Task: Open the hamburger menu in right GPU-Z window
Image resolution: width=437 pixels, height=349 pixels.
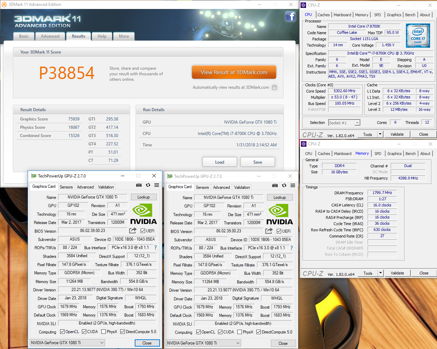Action: [x=293, y=186]
